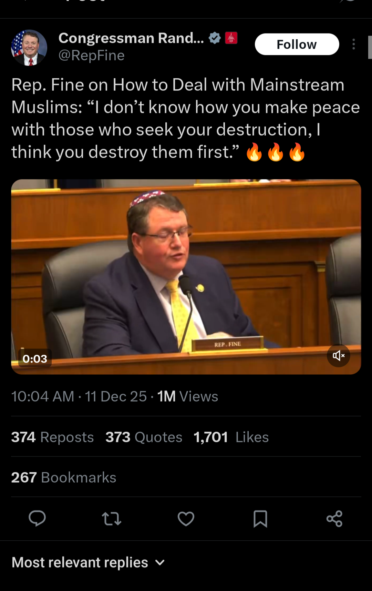View the 374 Reposts list

(52, 437)
